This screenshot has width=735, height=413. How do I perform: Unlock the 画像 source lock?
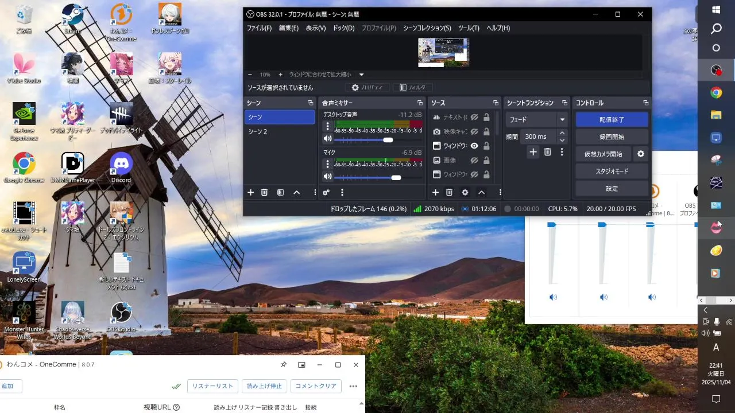click(x=486, y=160)
